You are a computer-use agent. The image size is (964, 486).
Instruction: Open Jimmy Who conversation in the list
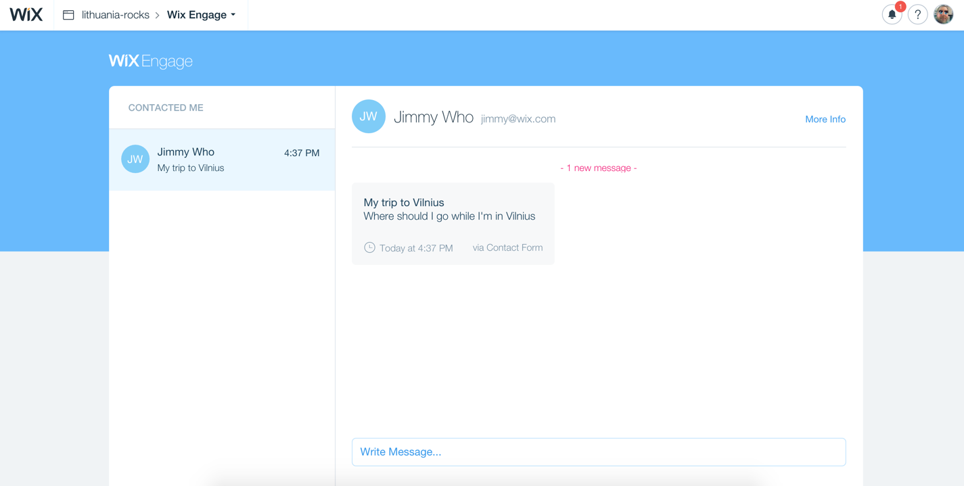tap(222, 160)
